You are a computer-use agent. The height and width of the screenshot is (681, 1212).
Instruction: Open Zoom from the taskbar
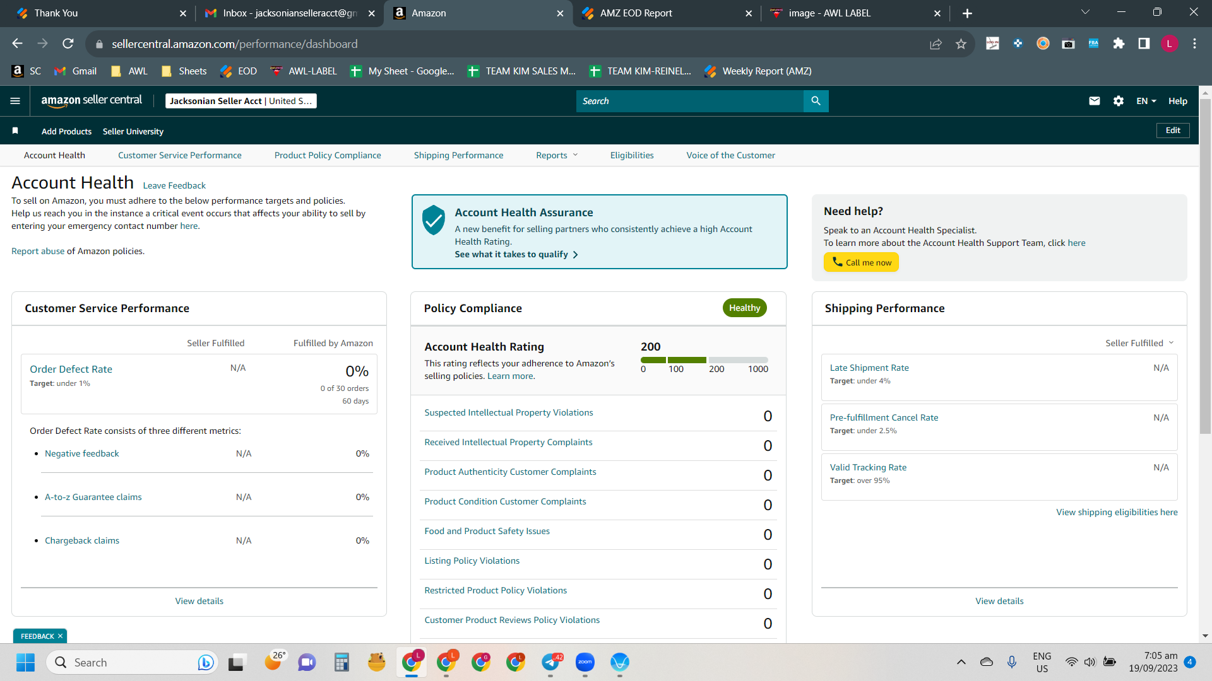(x=585, y=662)
